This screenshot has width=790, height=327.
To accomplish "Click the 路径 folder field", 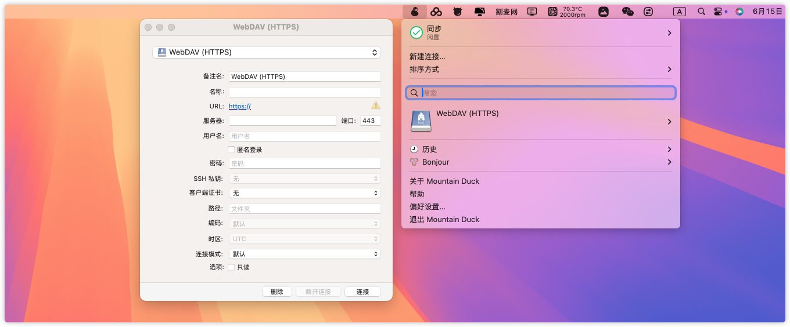I will pyautogui.click(x=304, y=209).
